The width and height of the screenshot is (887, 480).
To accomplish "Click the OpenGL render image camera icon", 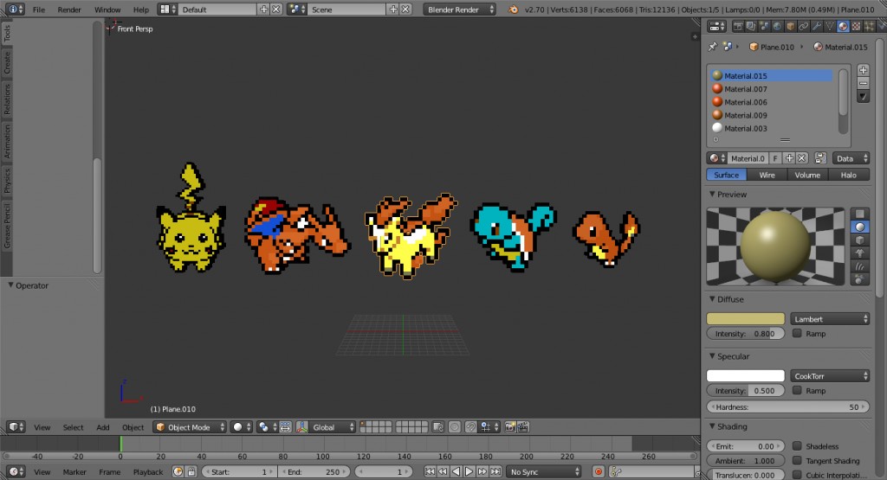I will coord(510,427).
